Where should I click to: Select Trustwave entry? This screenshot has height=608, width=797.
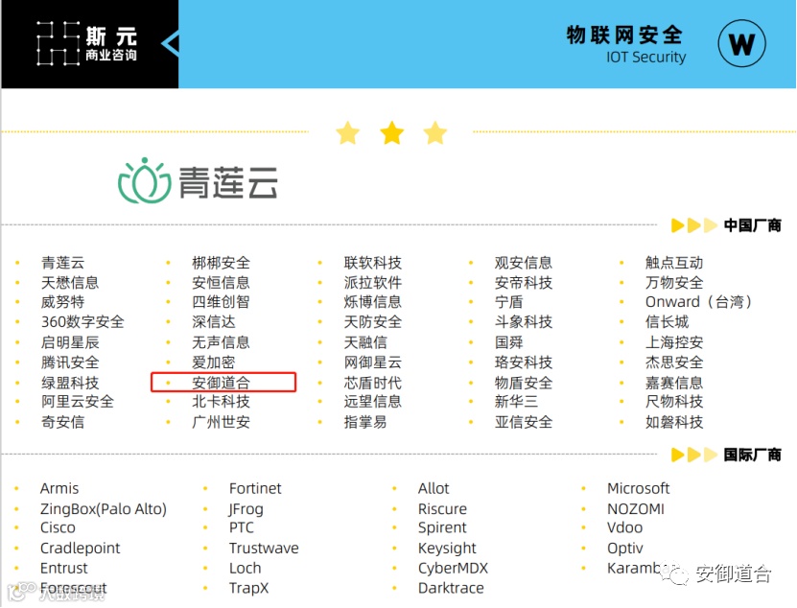click(264, 548)
